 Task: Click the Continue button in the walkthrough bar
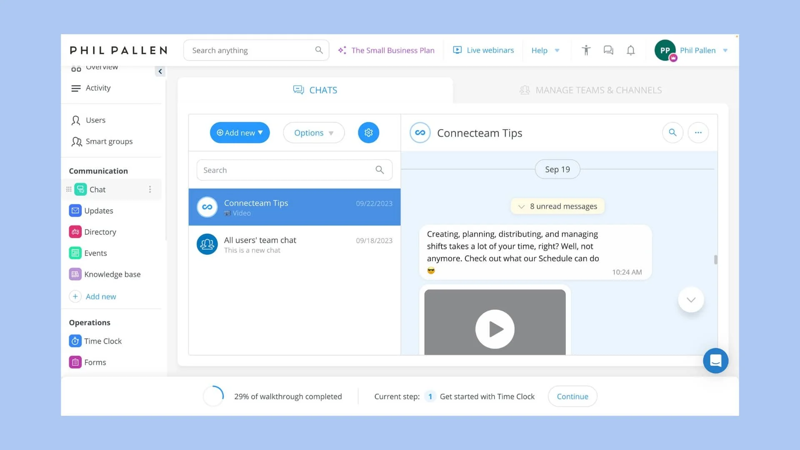pos(572,396)
